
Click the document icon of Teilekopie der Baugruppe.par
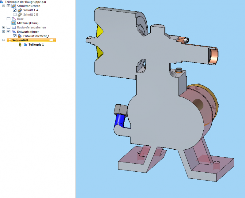coord(2,2)
